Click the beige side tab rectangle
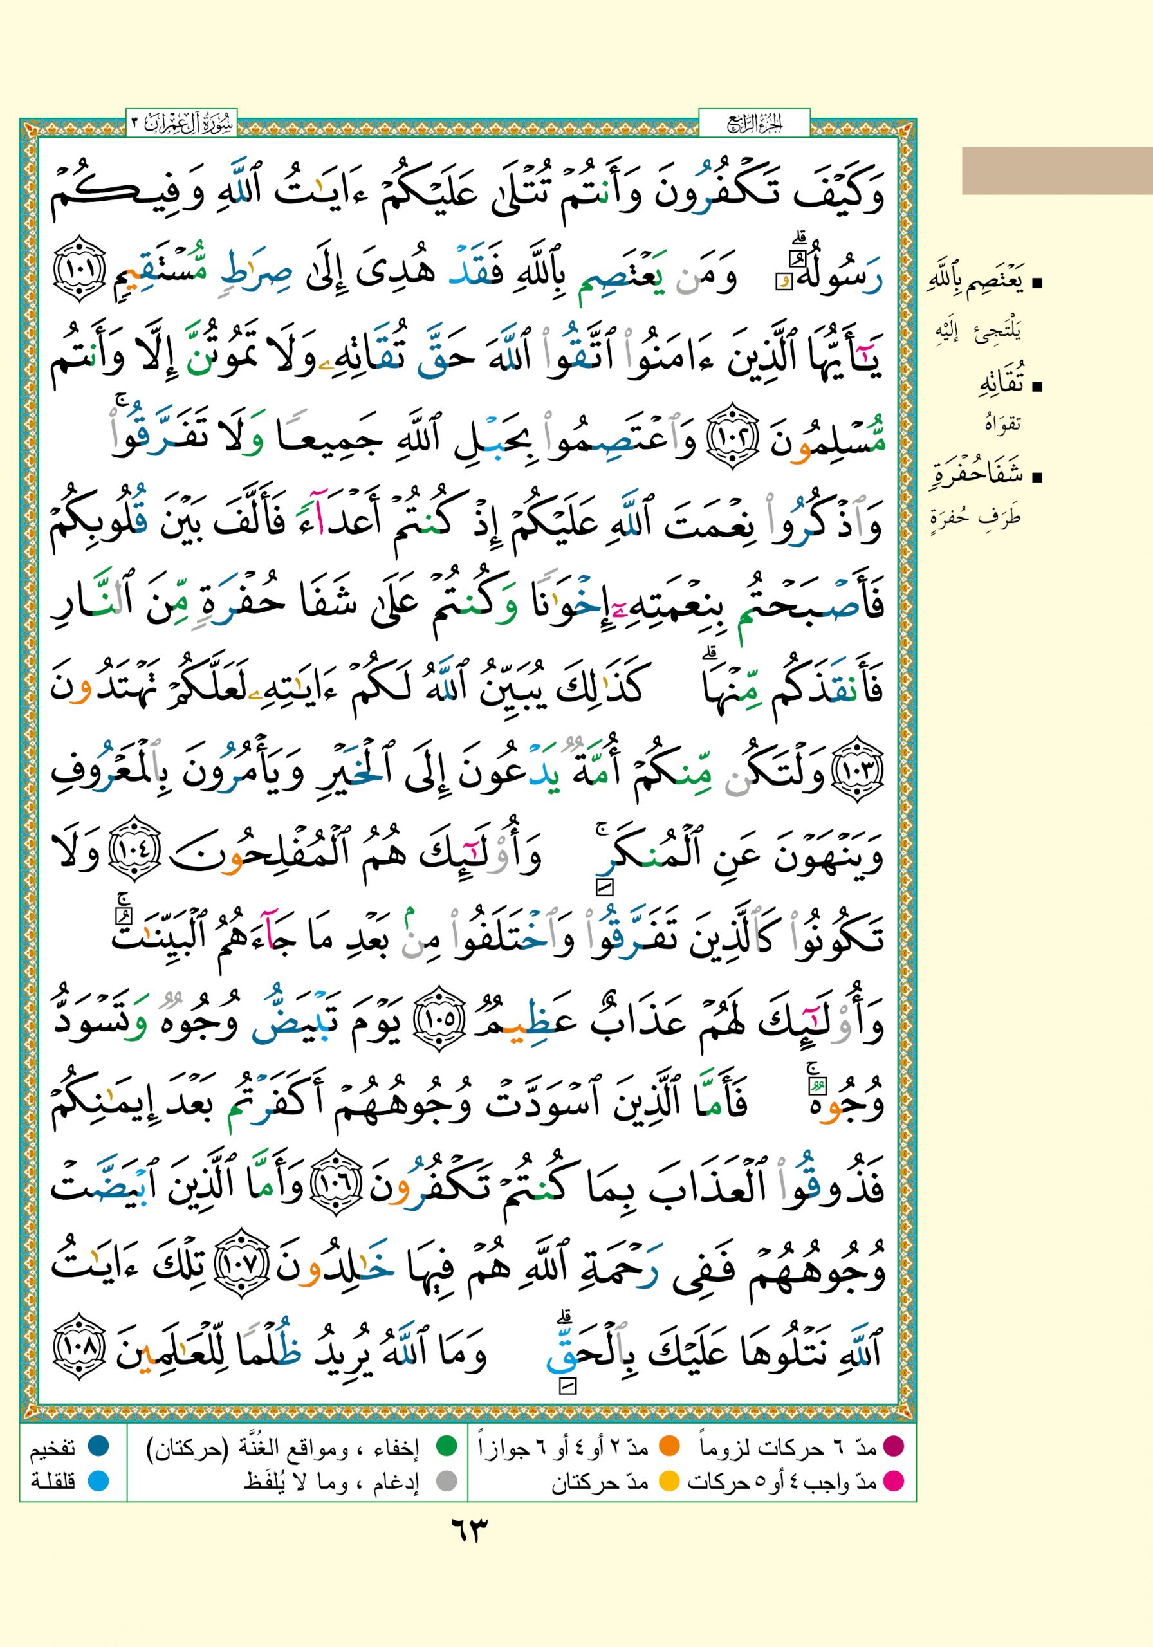Screen dimensions: 1153x1647 click(x=1056, y=170)
